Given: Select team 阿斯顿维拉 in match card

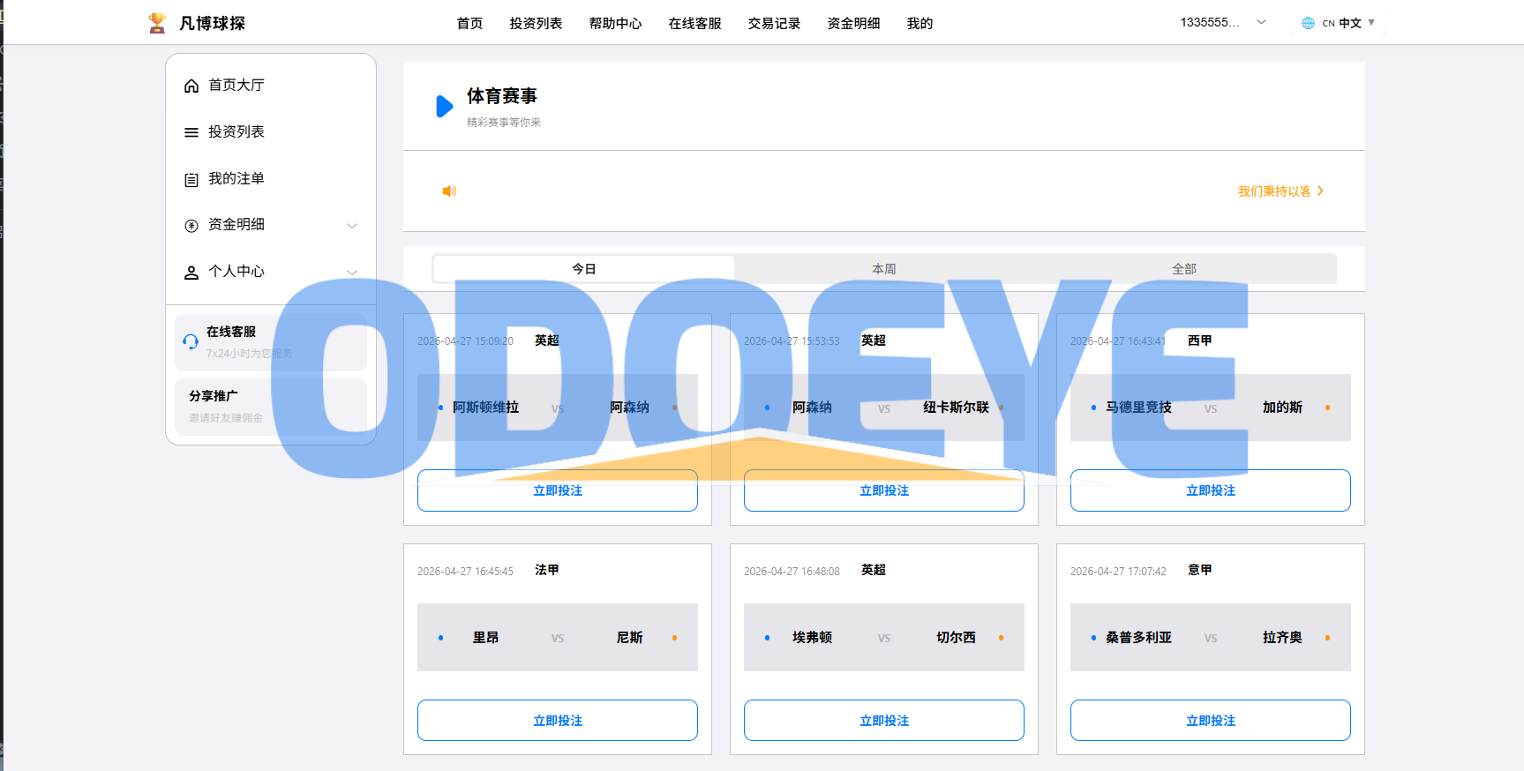Looking at the screenshot, I should coord(485,407).
